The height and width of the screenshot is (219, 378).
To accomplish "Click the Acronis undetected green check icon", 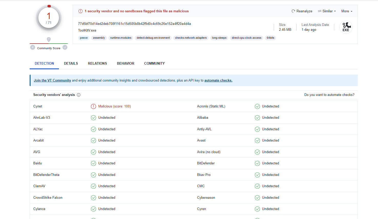I will coord(257,106).
